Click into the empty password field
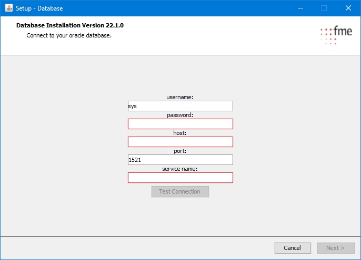361x260 pixels. 180,124
